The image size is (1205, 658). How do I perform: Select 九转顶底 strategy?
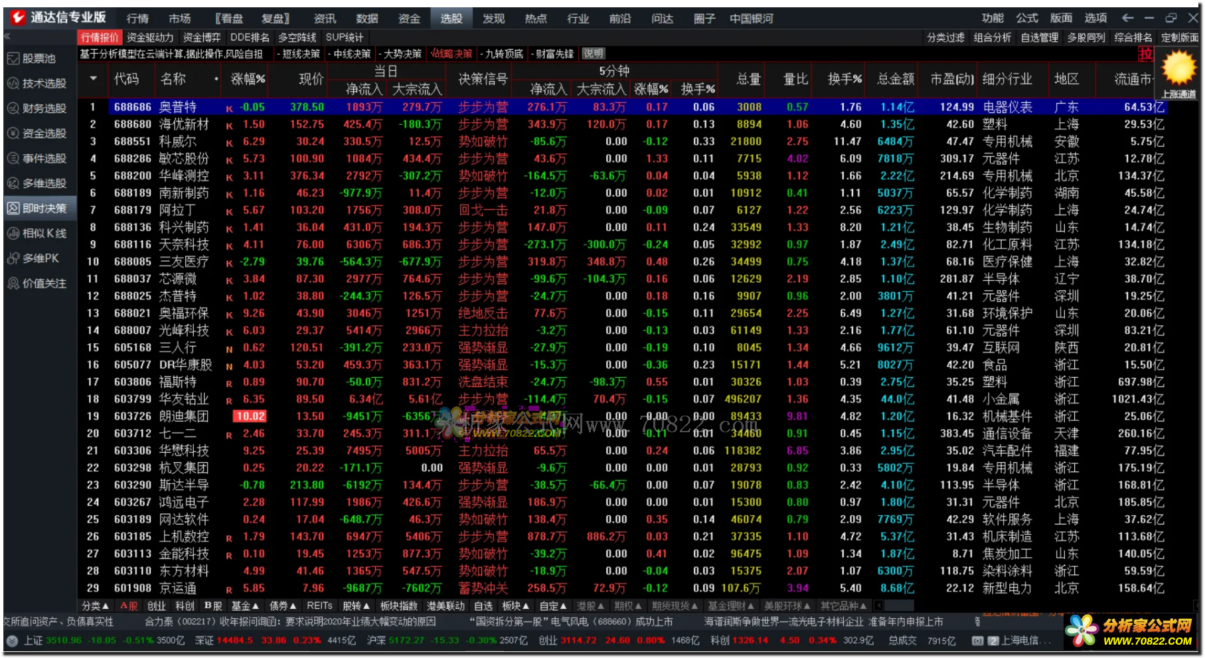coord(504,54)
